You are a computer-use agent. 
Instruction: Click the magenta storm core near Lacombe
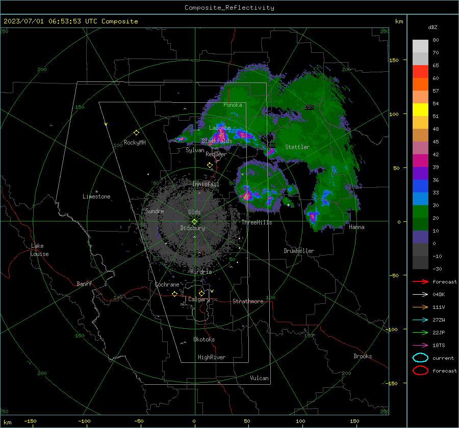pyautogui.click(x=221, y=135)
